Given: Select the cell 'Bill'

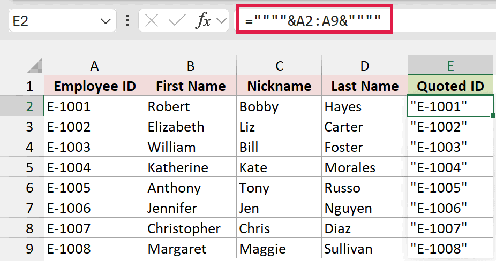Looking at the screenshot, I should click(x=279, y=147).
